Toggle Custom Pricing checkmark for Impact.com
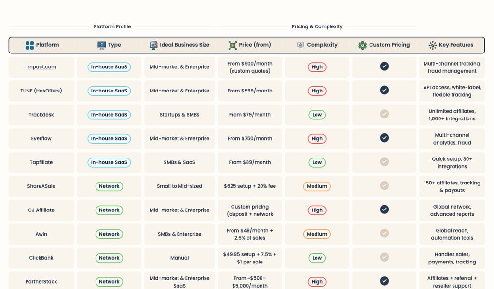This screenshot has width=494, height=289. pos(384,66)
